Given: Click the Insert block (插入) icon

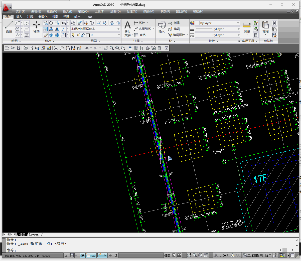Looking at the screenshot, I should click(162, 27).
